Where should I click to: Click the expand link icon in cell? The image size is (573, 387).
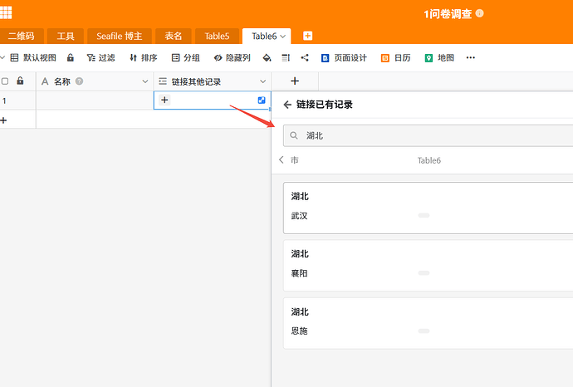click(x=262, y=100)
